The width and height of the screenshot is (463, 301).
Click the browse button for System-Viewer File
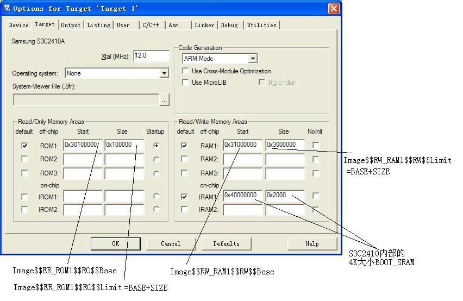pos(164,100)
